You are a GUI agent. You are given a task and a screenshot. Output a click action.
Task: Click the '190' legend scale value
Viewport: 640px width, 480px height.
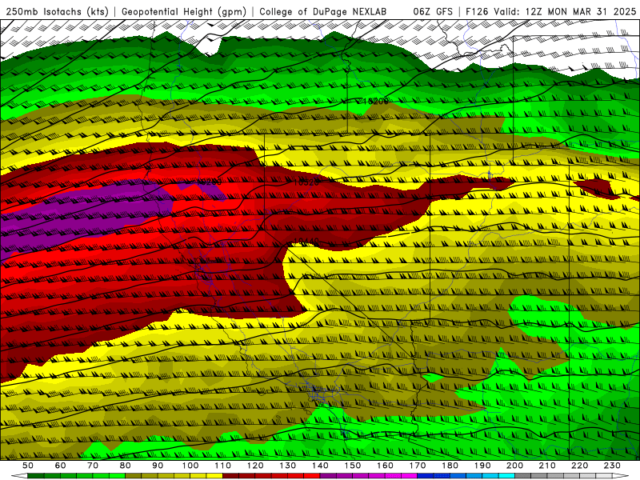482,466
